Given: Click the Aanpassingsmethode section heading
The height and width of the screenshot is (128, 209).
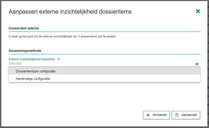Looking at the screenshot, I should pos(25,51).
